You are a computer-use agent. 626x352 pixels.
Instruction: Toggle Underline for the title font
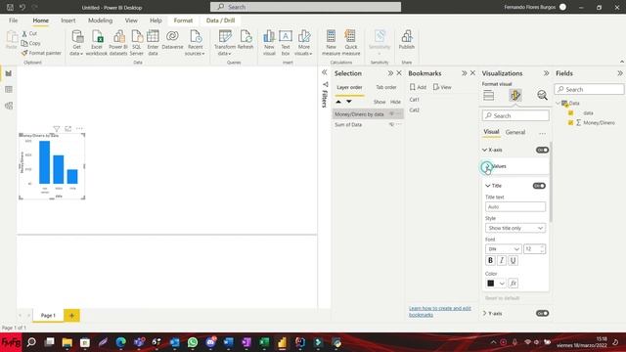[x=513, y=261]
